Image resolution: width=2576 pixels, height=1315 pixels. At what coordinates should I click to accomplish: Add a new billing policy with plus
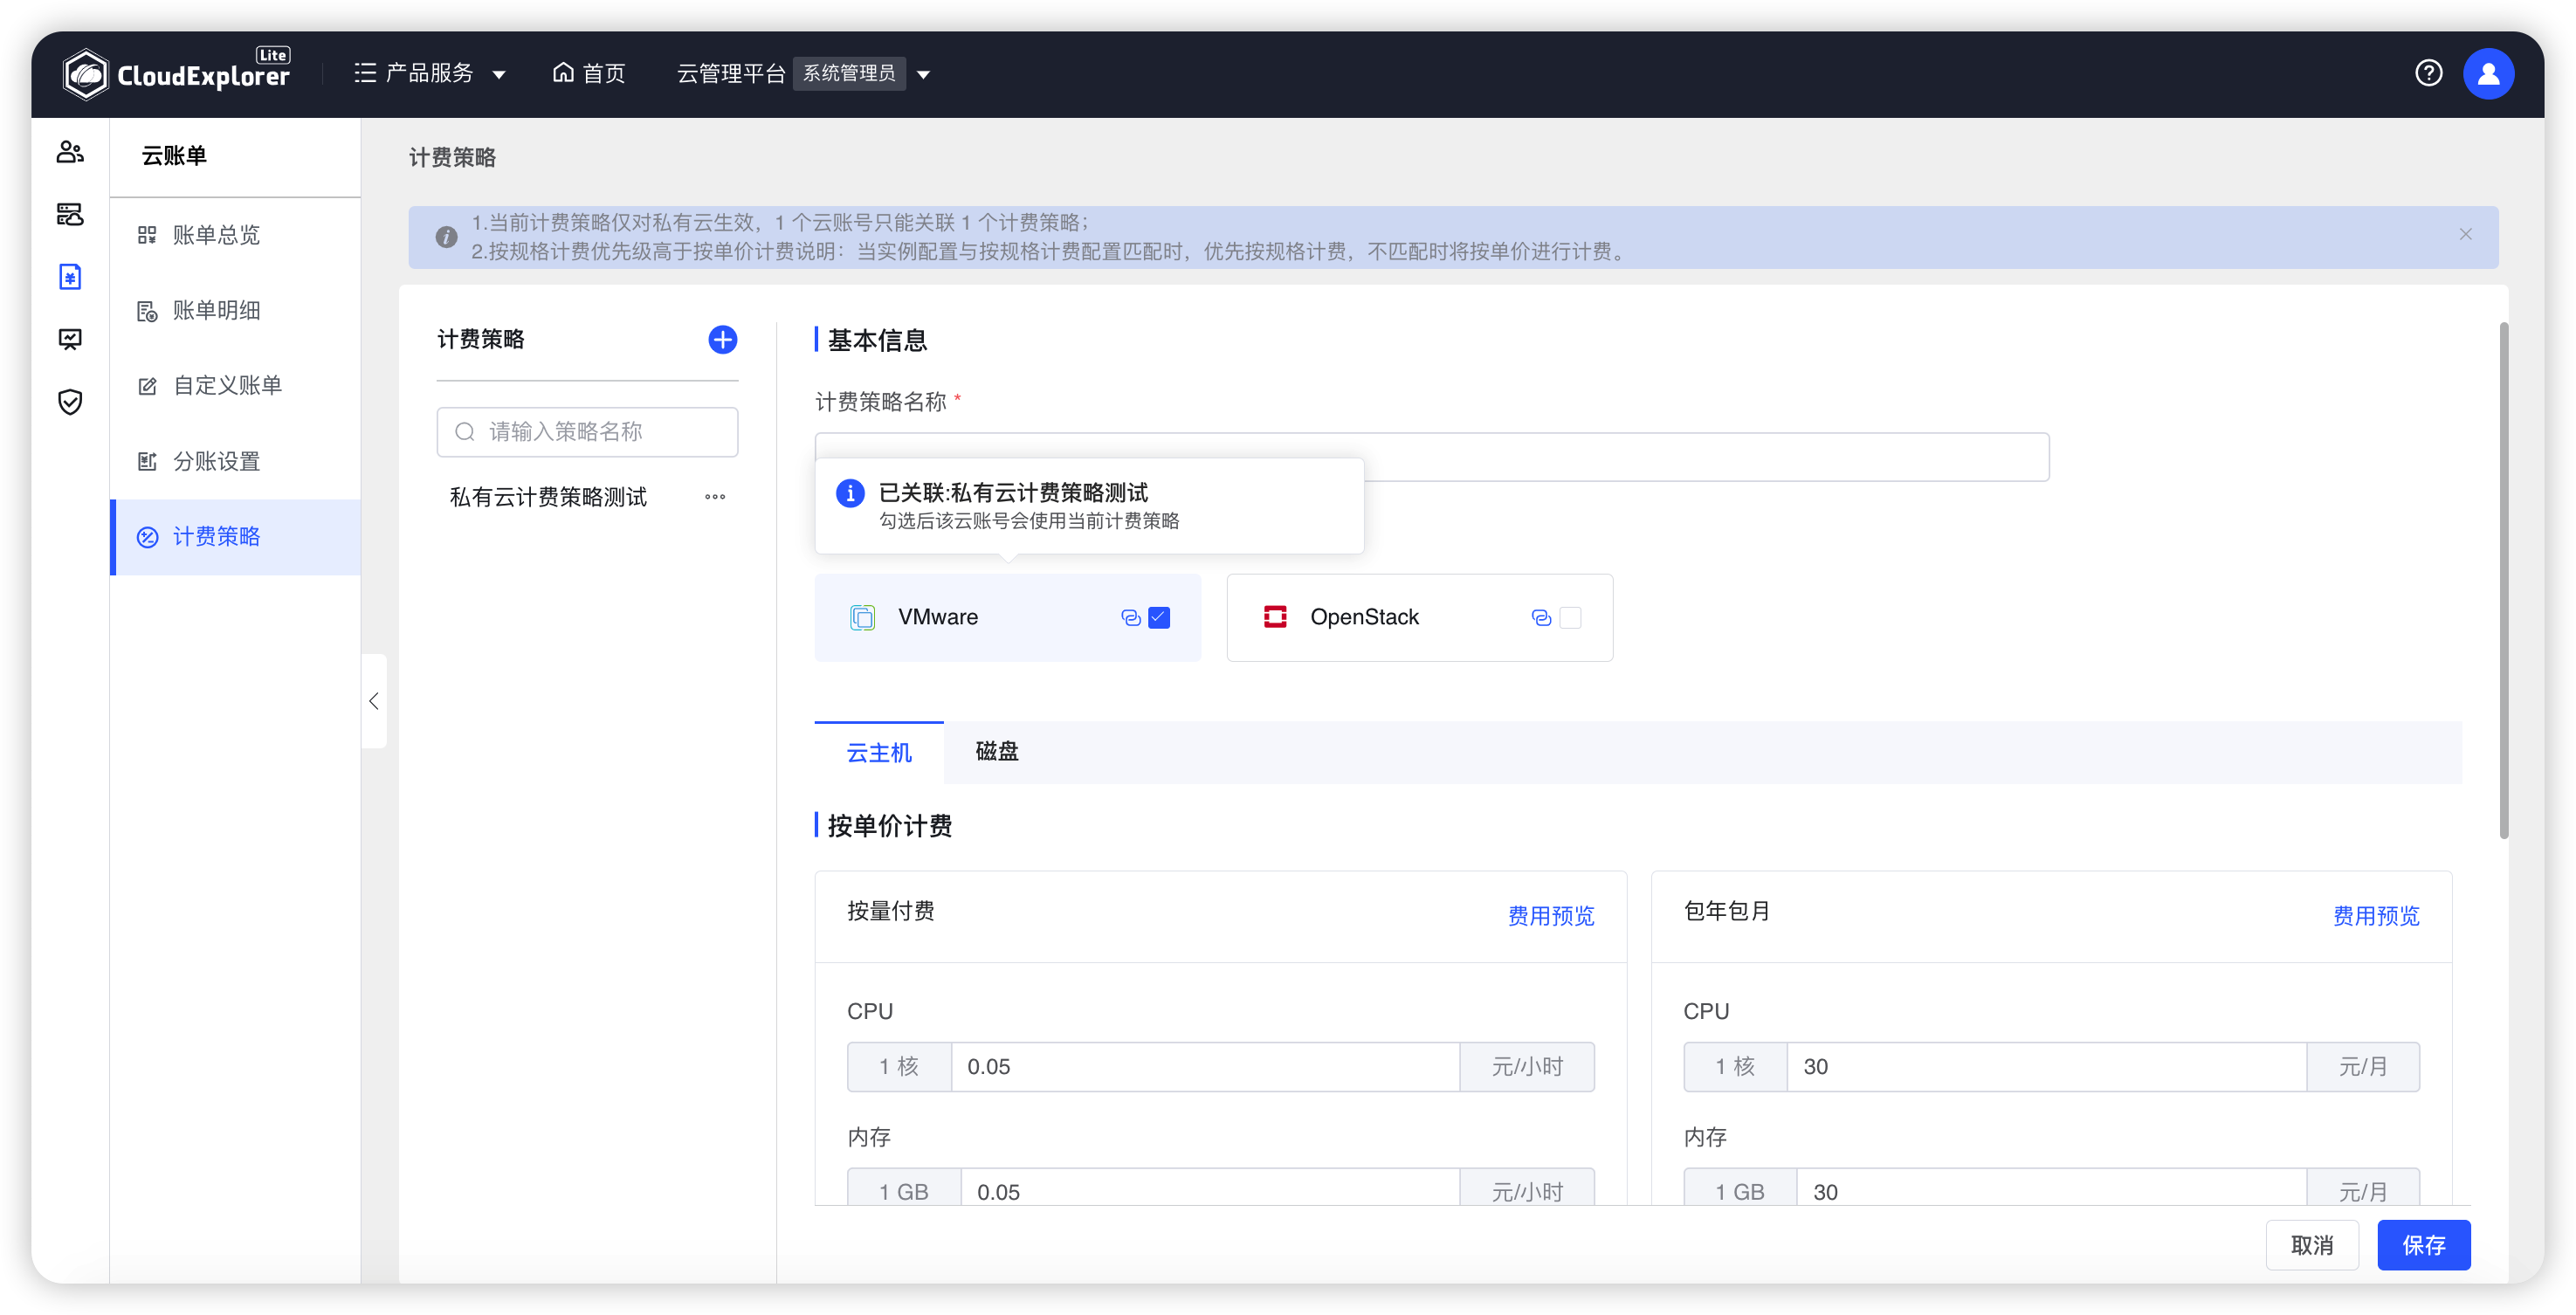722,340
